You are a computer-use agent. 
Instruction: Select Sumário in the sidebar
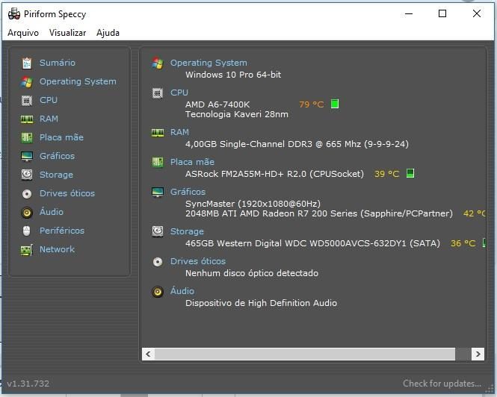coord(58,63)
